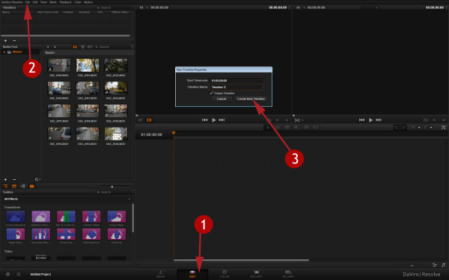Select the Cross Dissolve transition

pos(16,217)
